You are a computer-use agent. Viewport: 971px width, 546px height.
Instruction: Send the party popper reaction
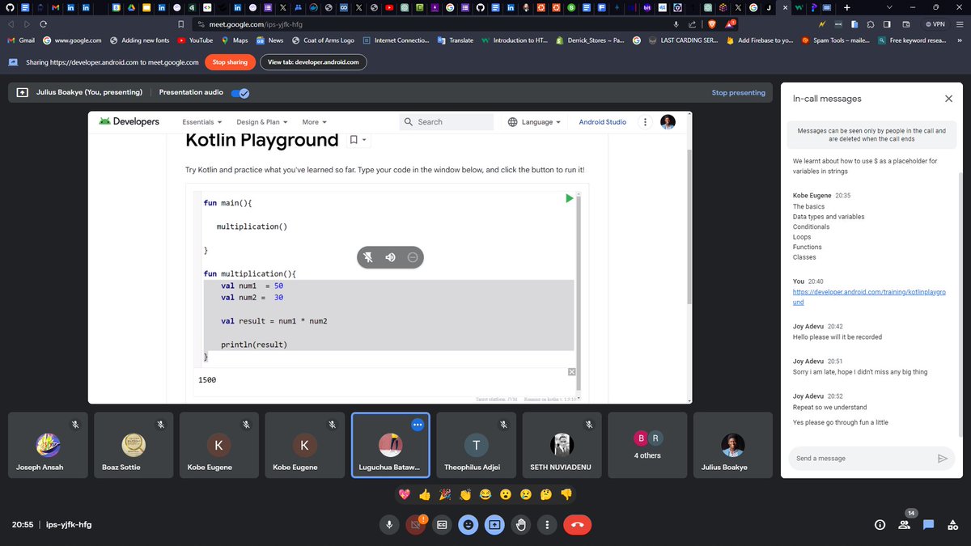(445, 494)
